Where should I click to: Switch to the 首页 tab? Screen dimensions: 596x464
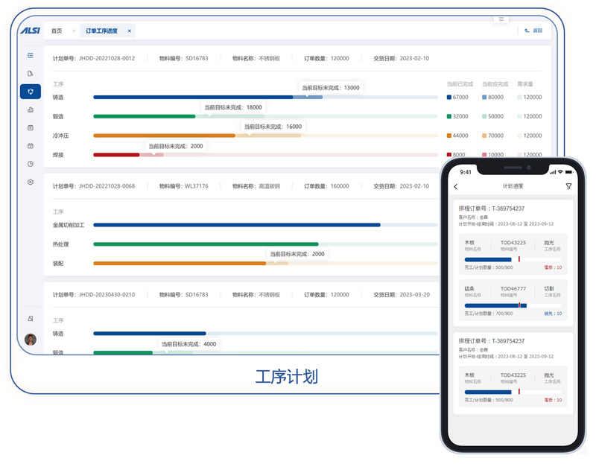[57, 31]
